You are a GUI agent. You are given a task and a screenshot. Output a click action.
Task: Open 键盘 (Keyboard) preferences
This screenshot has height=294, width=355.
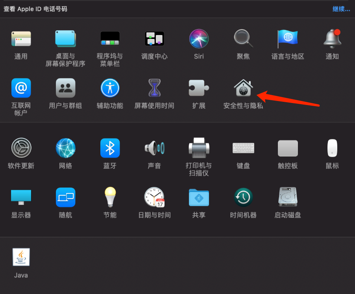click(x=243, y=148)
